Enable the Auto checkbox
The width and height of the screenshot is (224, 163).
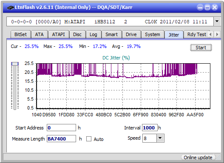coord(89,139)
